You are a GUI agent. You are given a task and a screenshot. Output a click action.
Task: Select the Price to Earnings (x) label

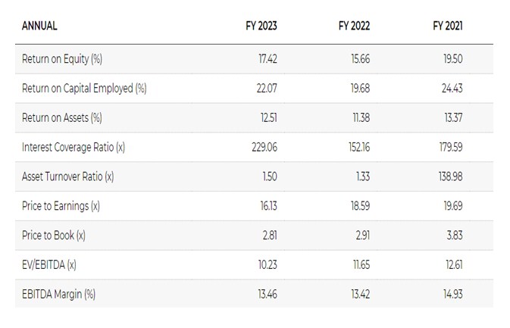61,206
